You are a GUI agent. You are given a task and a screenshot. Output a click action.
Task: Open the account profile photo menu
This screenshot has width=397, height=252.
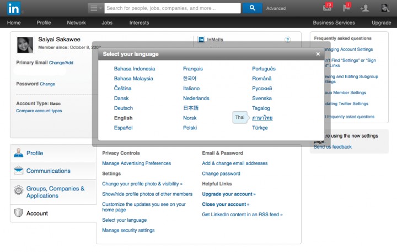(x=385, y=8)
